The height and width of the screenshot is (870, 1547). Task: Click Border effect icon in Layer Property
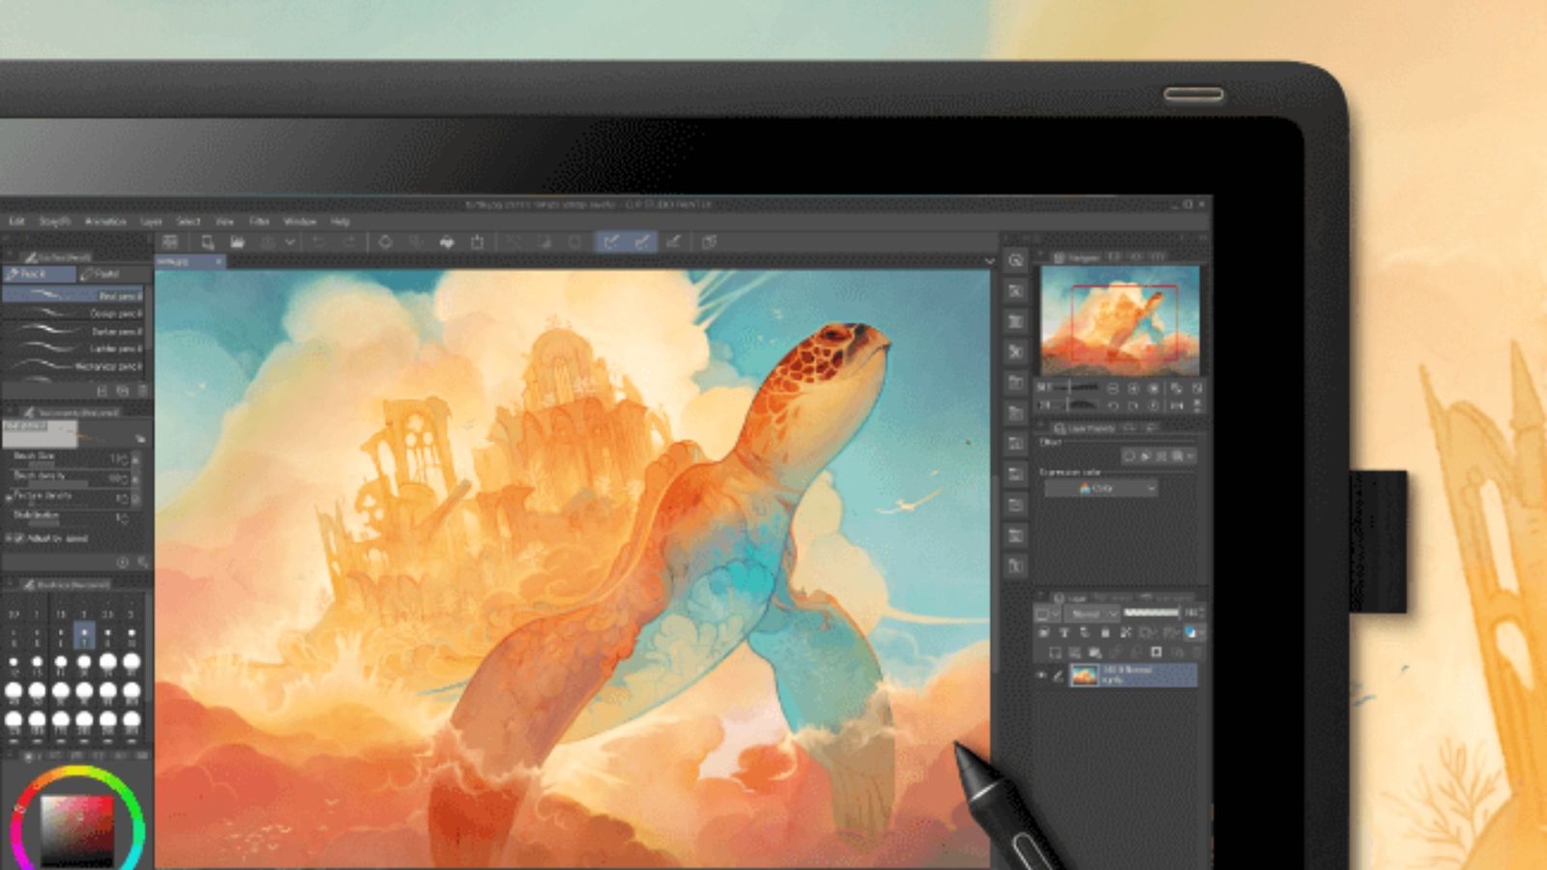1128,455
